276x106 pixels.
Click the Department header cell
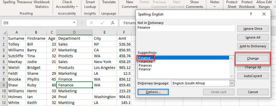(x=74, y=39)
